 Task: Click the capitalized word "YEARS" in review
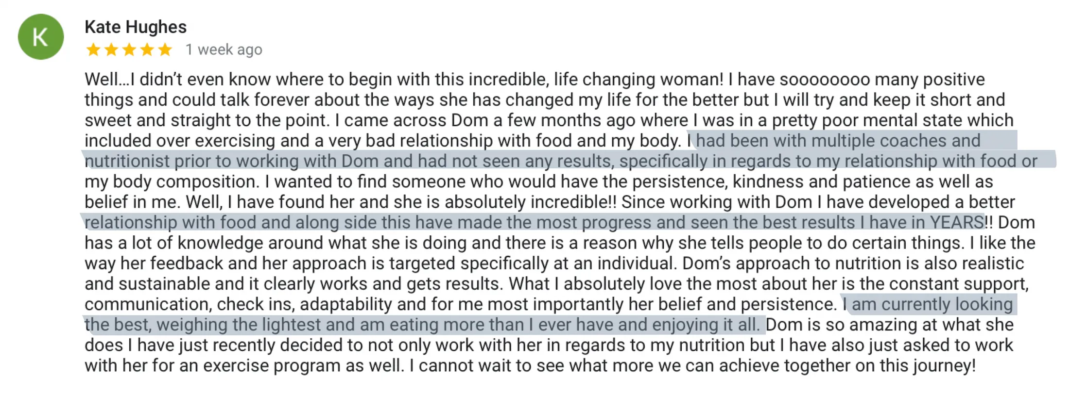point(956,222)
